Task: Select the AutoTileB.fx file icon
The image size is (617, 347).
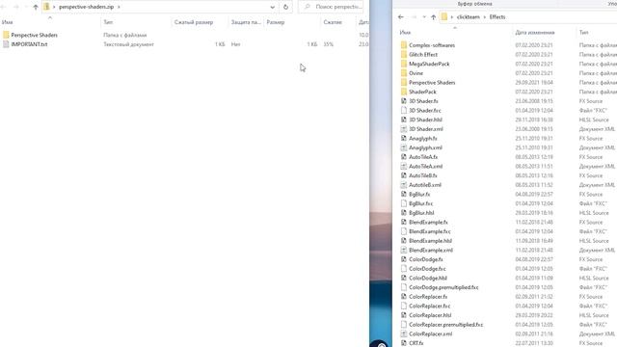Action: pyautogui.click(x=404, y=175)
